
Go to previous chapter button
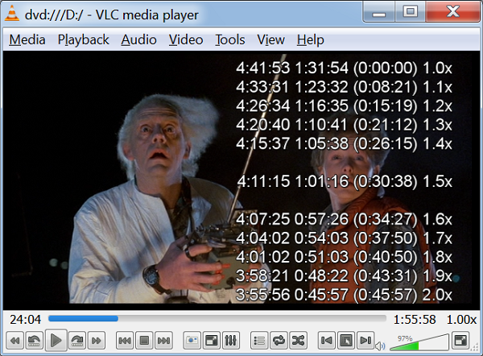(327, 341)
